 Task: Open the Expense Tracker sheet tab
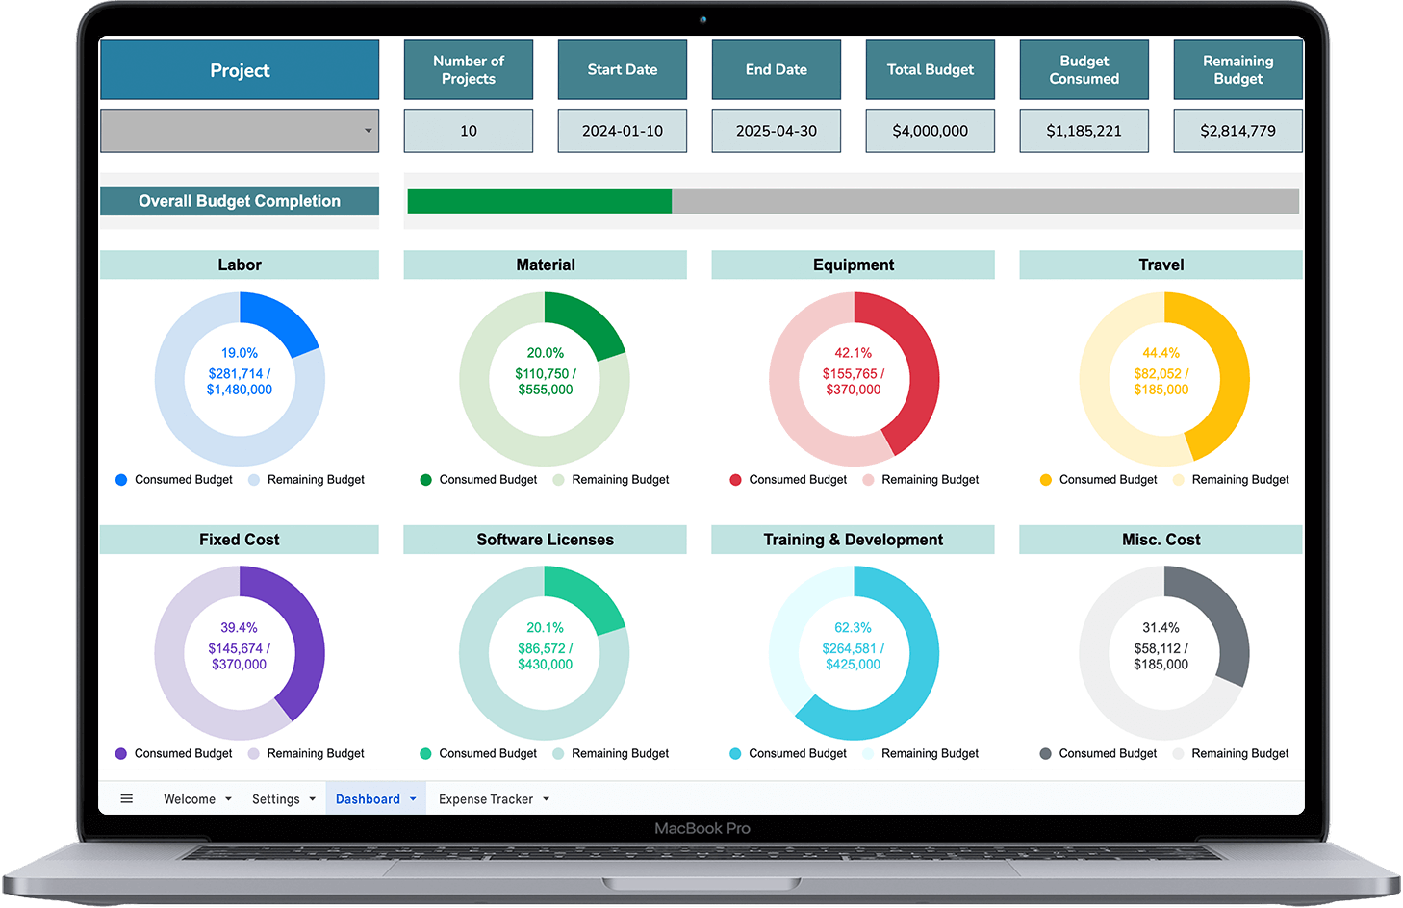[486, 799]
